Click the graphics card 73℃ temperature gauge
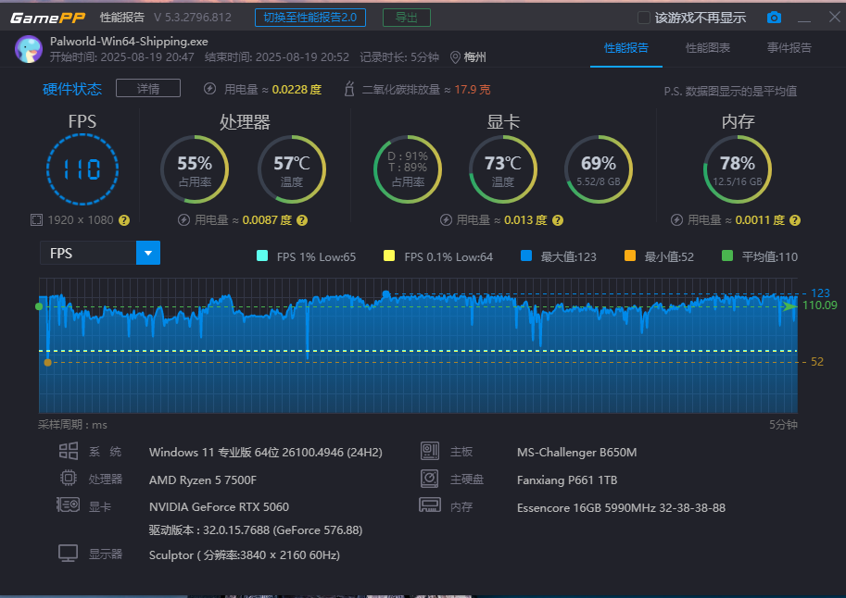This screenshot has width=846, height=598. pyautogui.click(x=503, y=169)
